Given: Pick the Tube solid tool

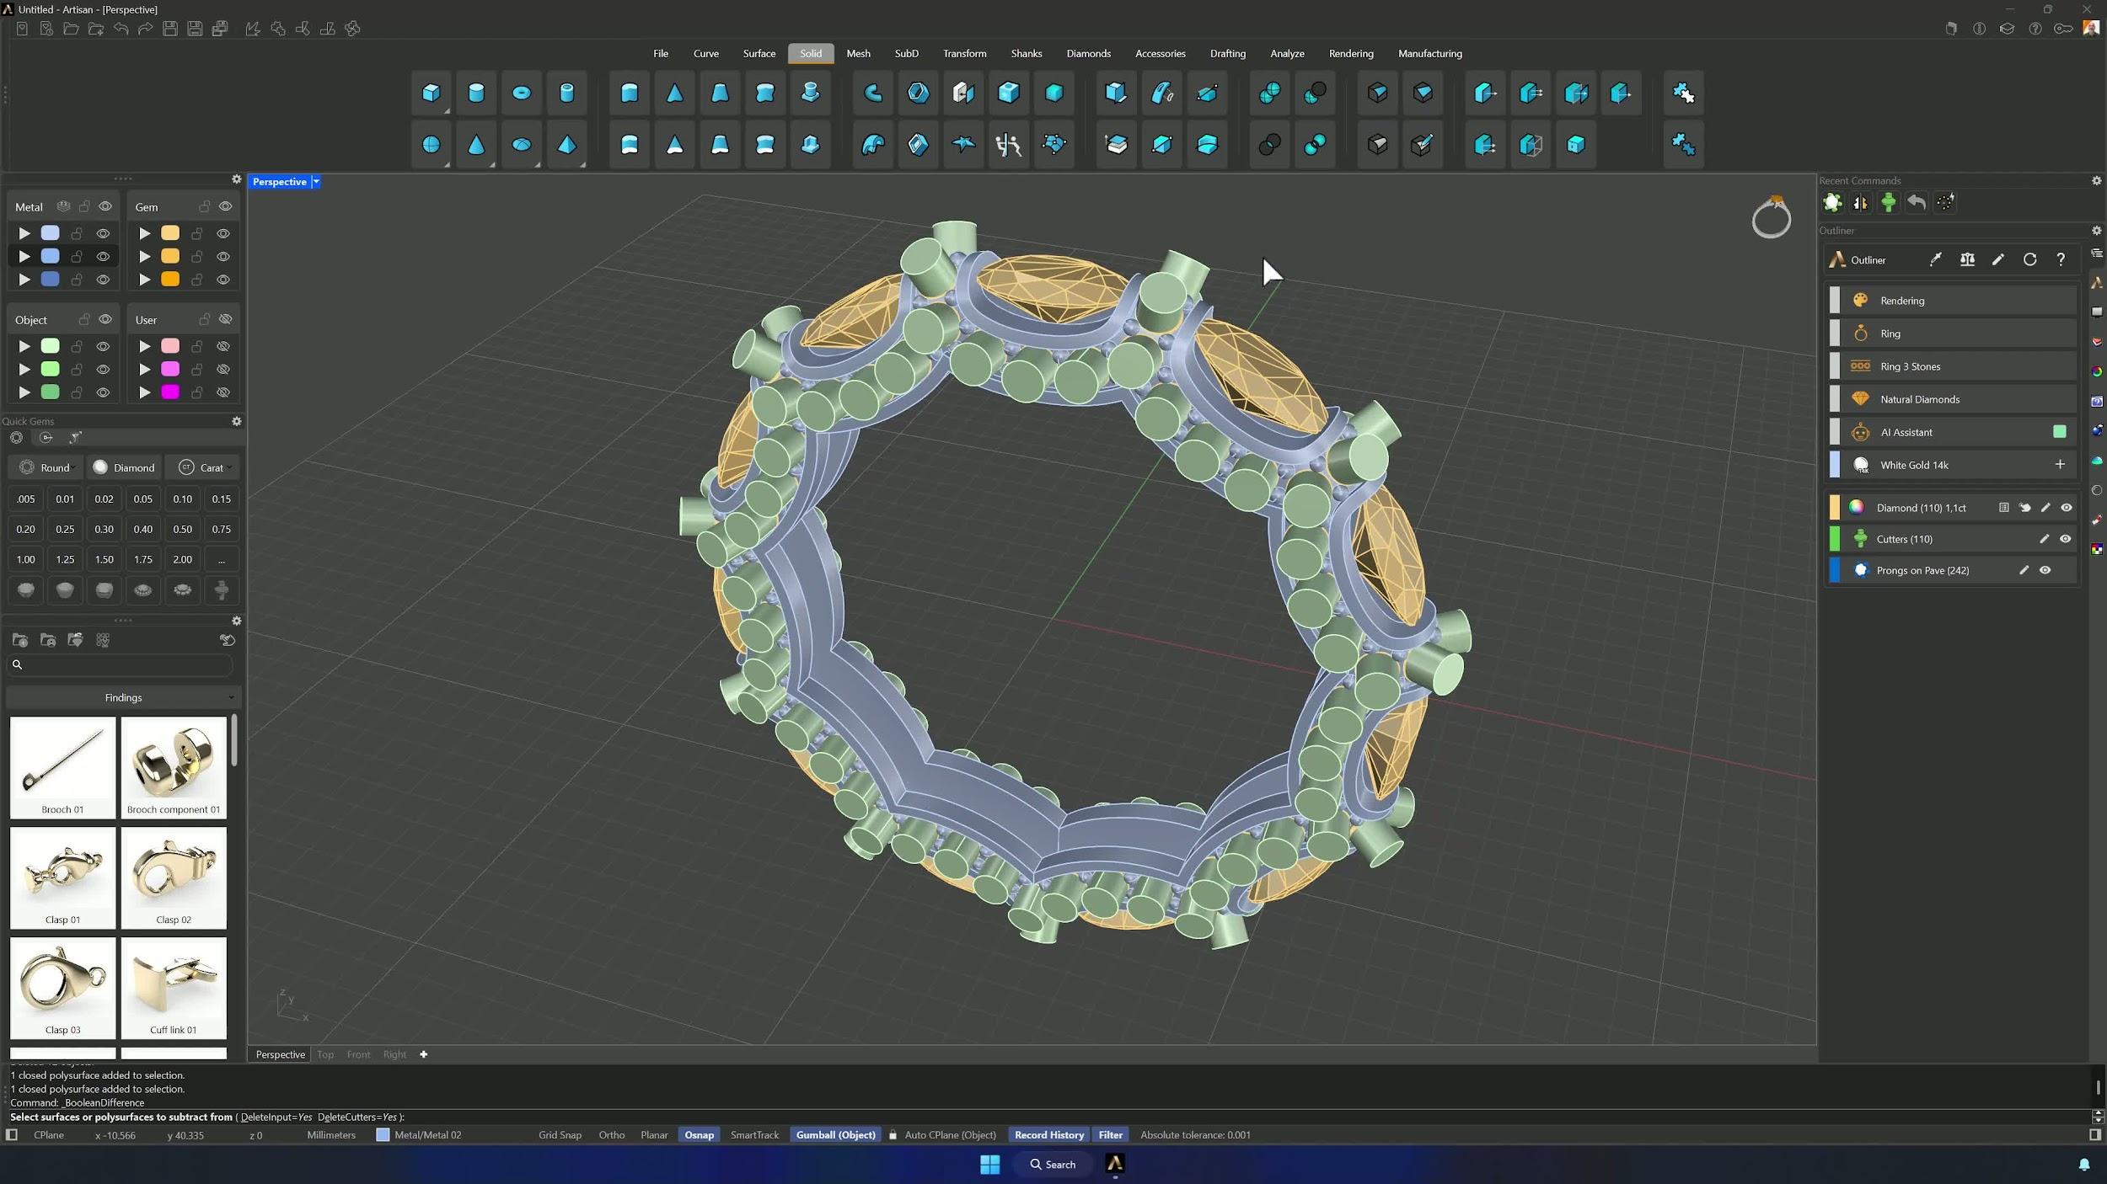Looking at the screenshot, I should tap(567, 93).
